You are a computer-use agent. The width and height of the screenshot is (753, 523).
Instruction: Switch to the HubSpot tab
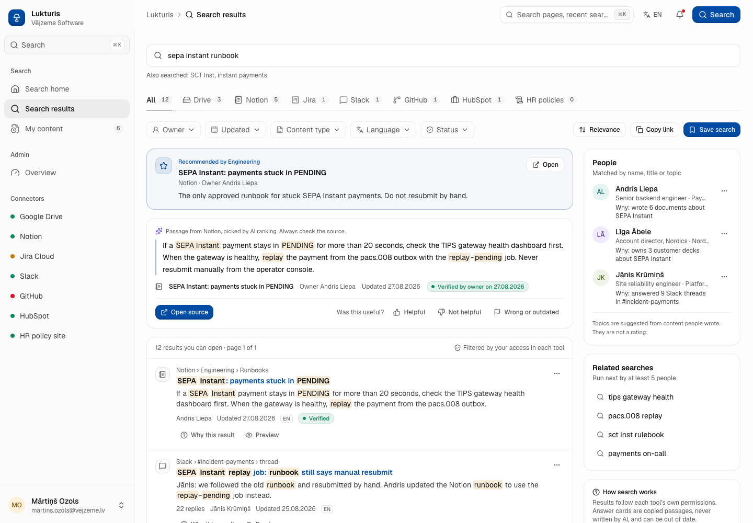coord(477,100)
